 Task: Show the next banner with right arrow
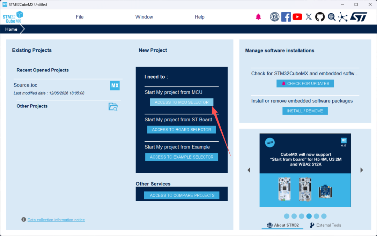click(x=362, y=170)
